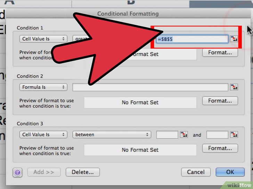Click the =$B$5 value input field
Viewport: 253px width, 189px height.
pyautogui.click(x=192, y=39)
